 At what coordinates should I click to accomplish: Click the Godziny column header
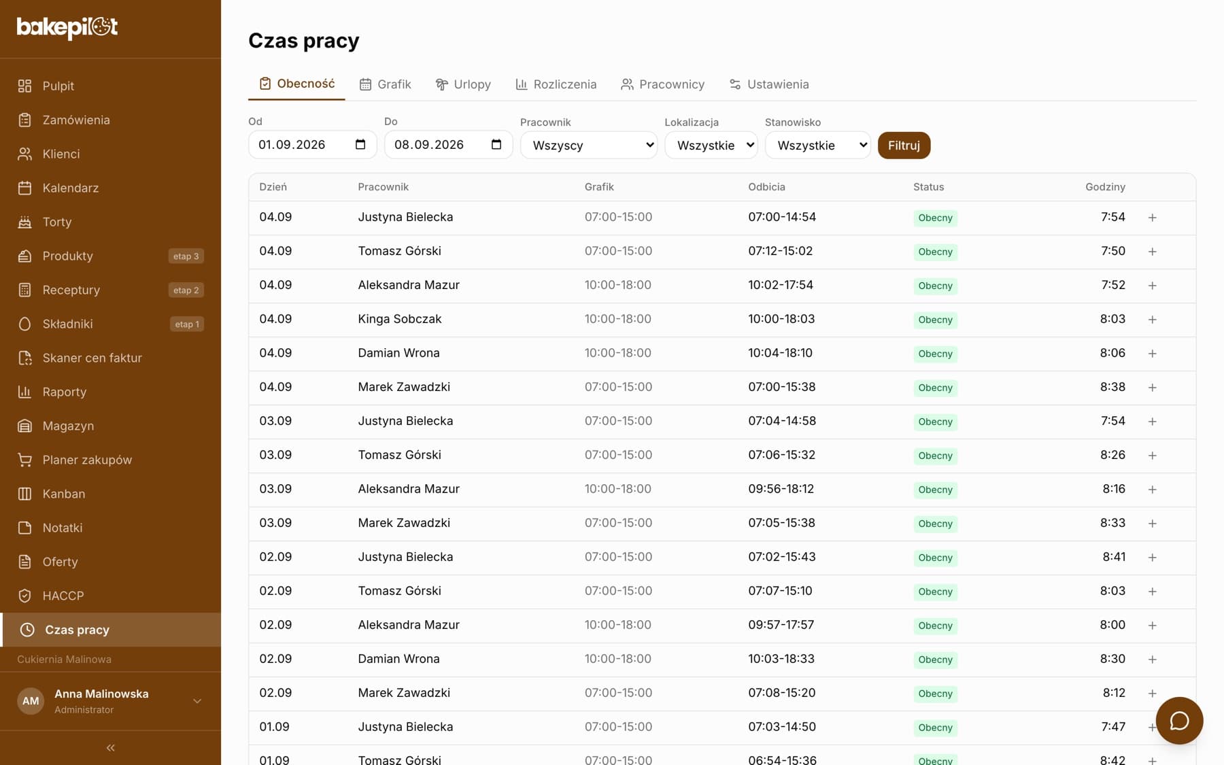pos(1105,187)
